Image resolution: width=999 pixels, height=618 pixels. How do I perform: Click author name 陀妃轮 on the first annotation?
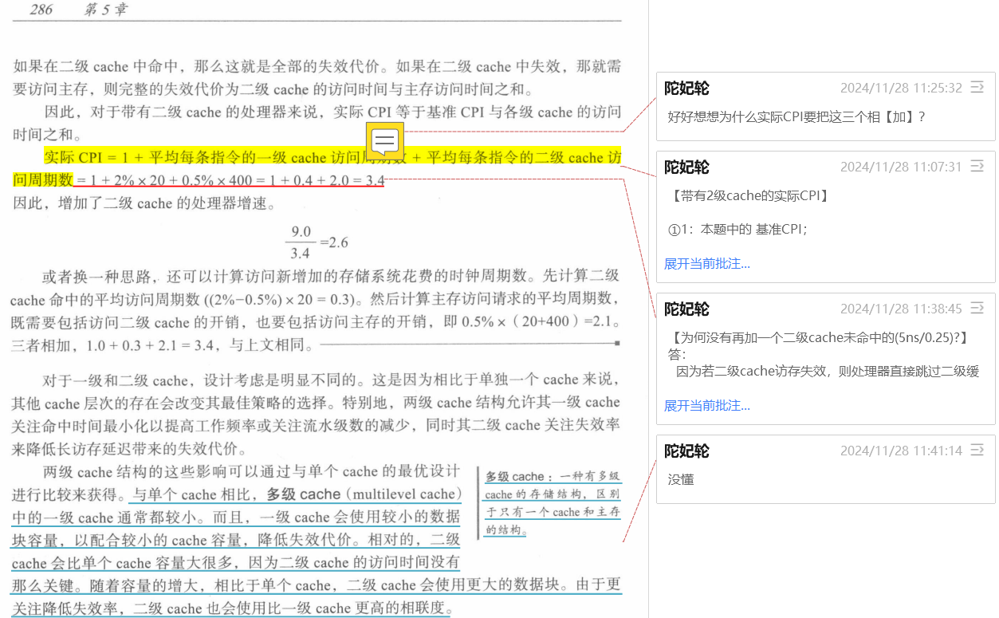point(686,88)
